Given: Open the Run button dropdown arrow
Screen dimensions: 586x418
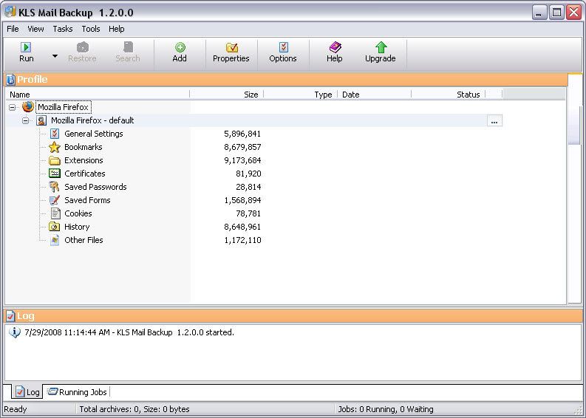Looking at the screenshot, I should pos(55,56).
